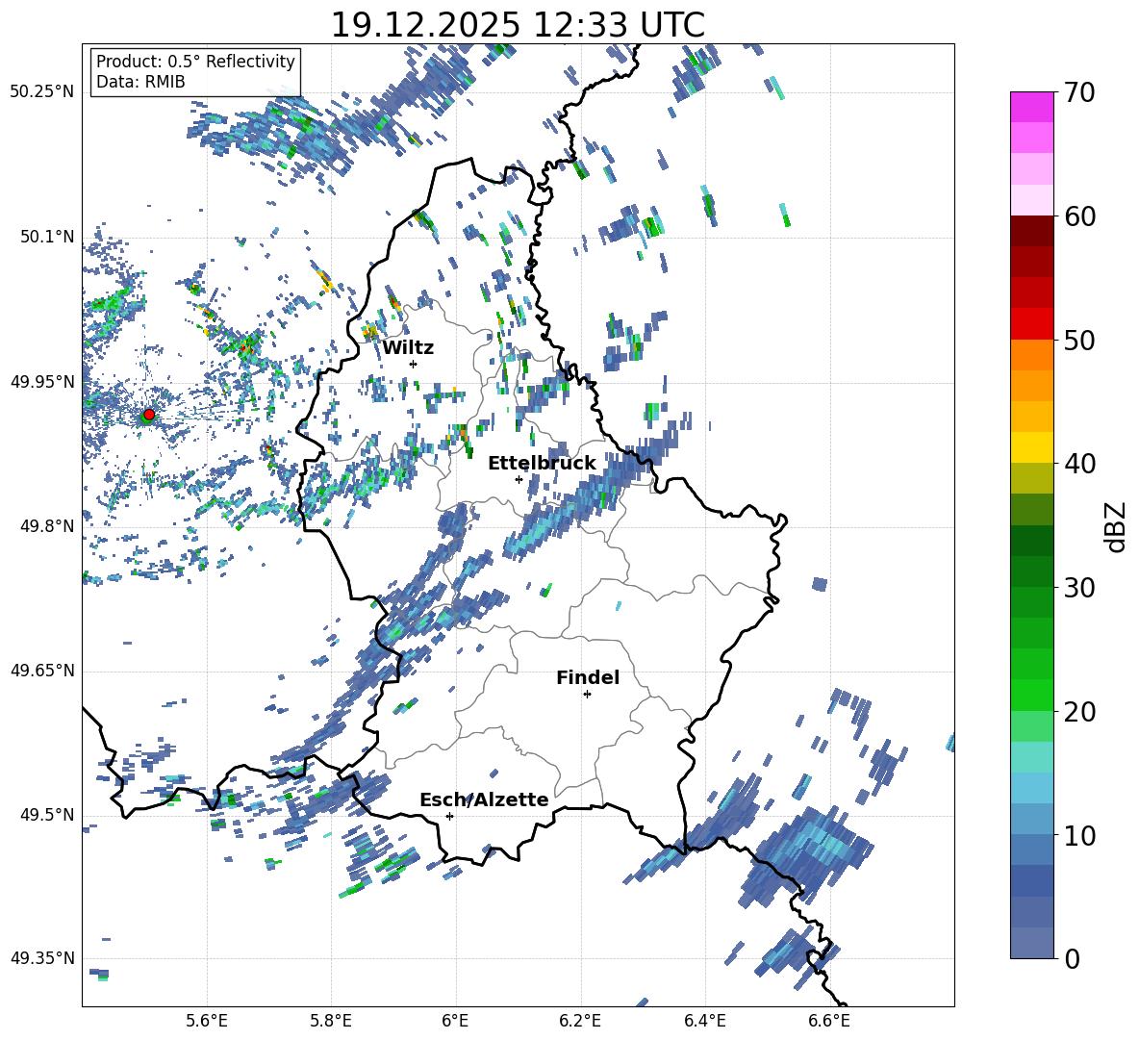Click the Ettelbruck city label
This screenshot has height=1040, width=1139.
542,464
